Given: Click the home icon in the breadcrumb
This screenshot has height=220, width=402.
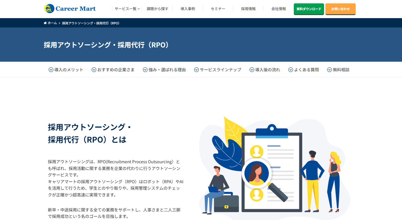Looking at the screenshot, I should coord(45,23).
